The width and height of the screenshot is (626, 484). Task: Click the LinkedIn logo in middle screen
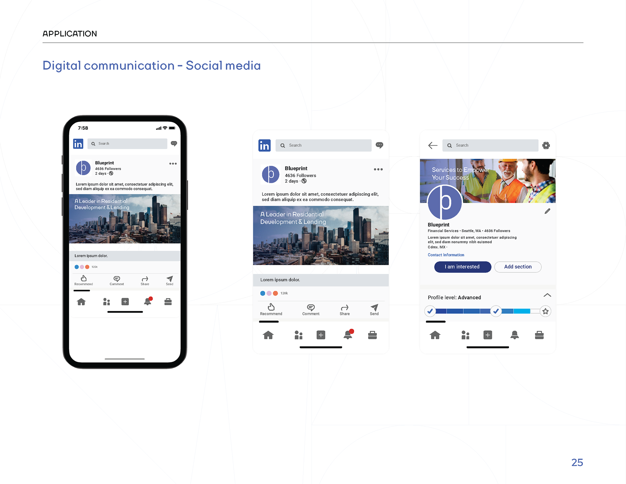click(264, 145)
